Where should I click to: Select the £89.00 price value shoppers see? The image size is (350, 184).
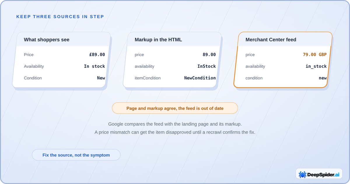click(97, 55)
